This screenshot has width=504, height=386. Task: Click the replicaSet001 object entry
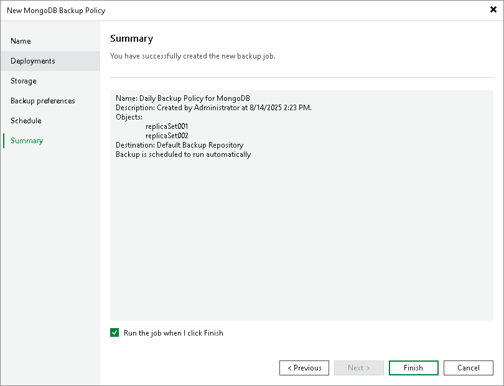[167, 126]
